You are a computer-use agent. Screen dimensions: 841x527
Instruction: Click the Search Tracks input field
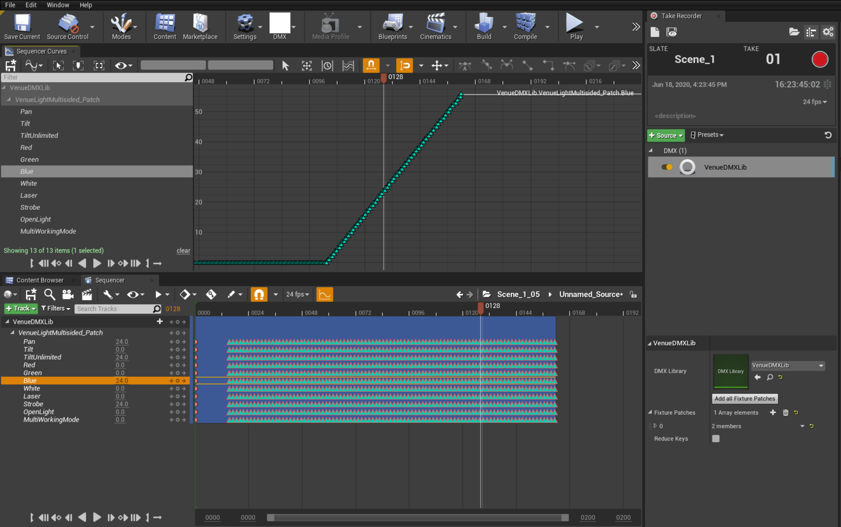pyautogui.click(x=114, y=309)
